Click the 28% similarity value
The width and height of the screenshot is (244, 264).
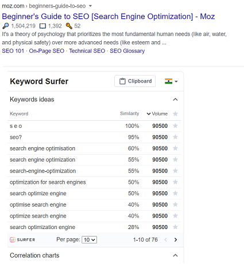pos(133,227)
